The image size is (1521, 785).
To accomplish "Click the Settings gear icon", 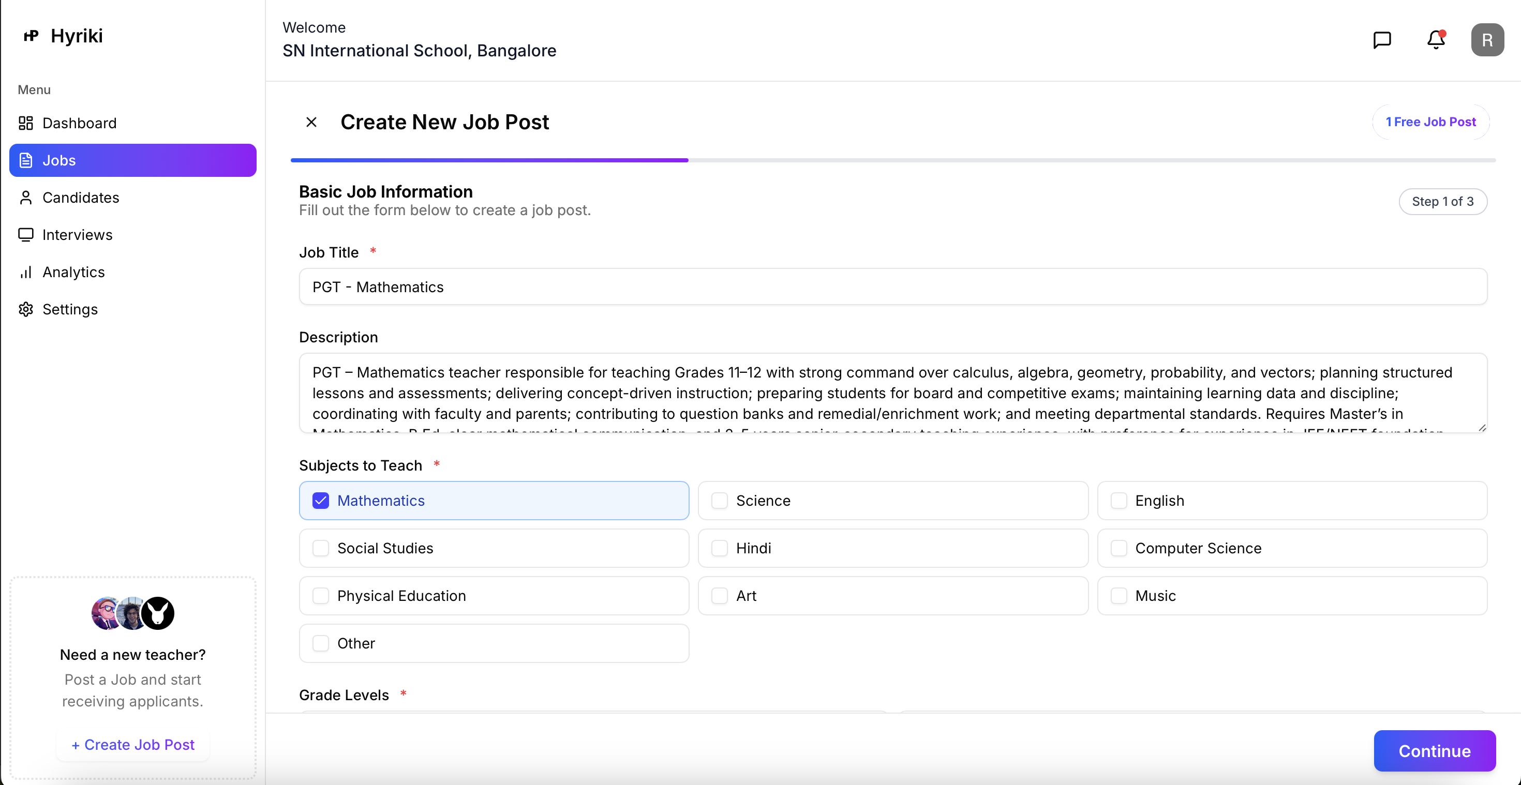I will click(x=25, y=309).
